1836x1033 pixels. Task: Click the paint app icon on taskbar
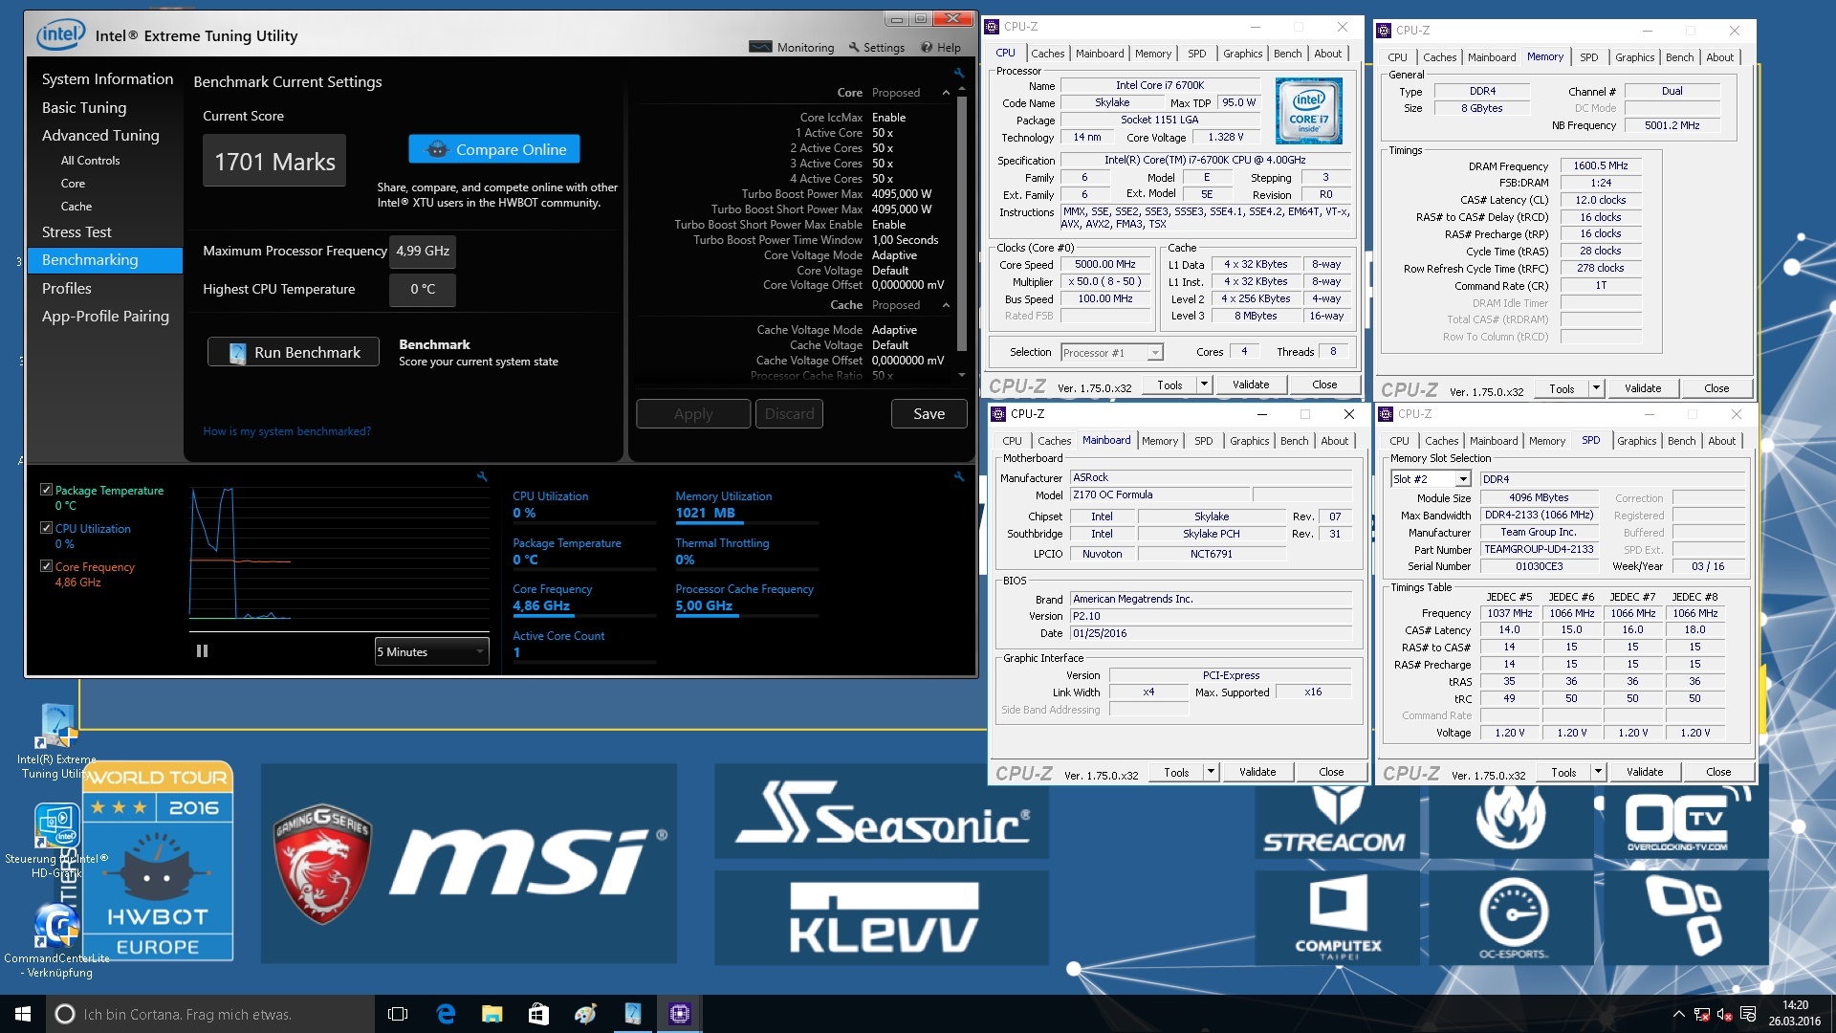[585, 1014]
